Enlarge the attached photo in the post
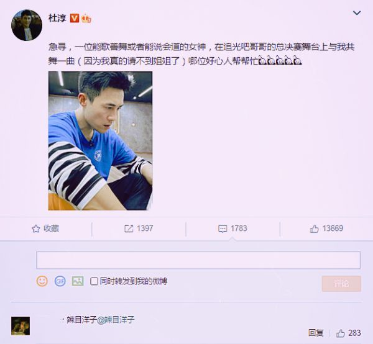Image resolution: width=373 pixels, height=344 pixels. (100, 140)
